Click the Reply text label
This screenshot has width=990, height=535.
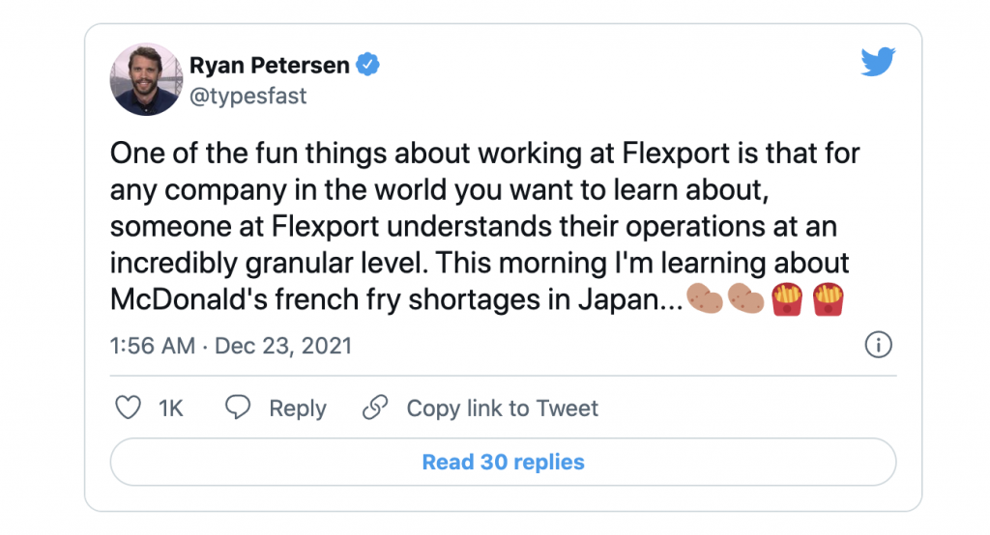click(298, 408)
